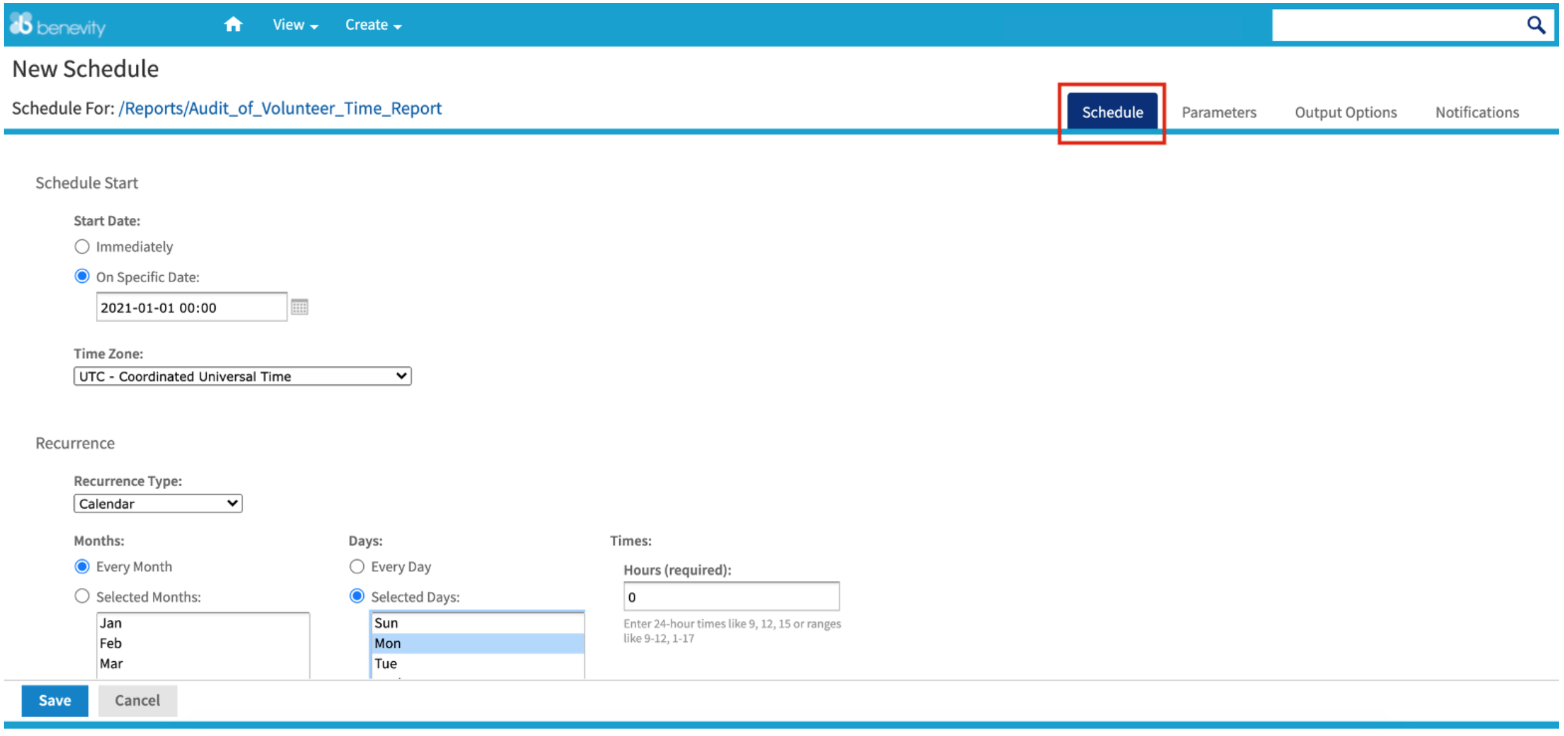Select the Immediately start option
The height and width of the screenshot is (736, 1564).
click(82, 247)
